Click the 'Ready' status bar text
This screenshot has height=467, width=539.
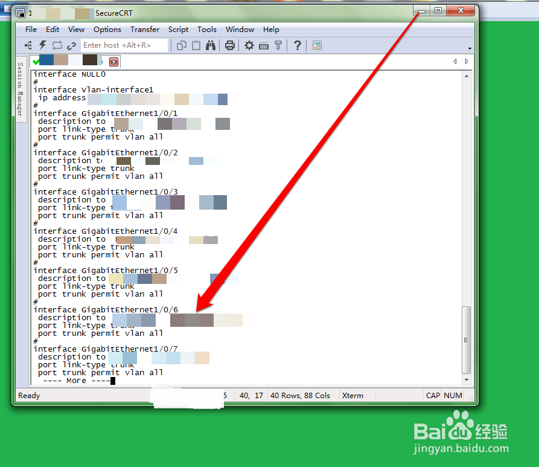click(x=29, y=396)
